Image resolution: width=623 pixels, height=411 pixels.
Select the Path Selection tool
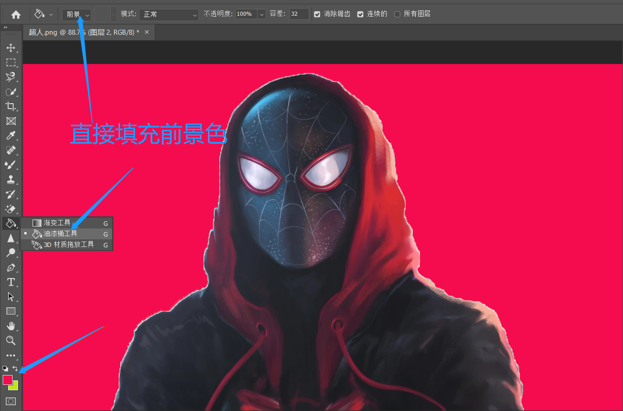coord(11,297)
